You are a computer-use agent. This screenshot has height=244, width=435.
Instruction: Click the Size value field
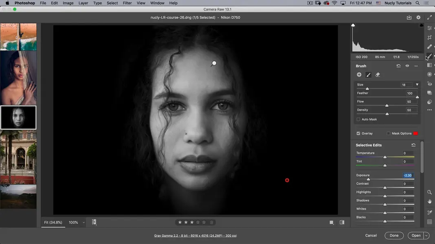coord(406,85)
